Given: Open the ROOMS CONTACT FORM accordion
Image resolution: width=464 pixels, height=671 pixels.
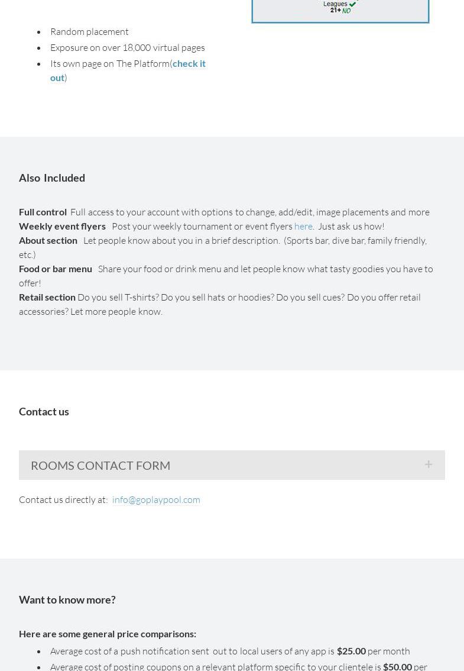Looking at the screenshot, I should coord(100,465).
